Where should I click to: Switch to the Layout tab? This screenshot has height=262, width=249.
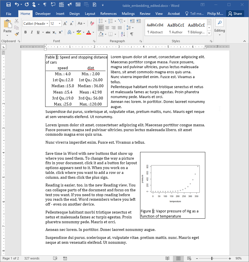coord(90,14)
